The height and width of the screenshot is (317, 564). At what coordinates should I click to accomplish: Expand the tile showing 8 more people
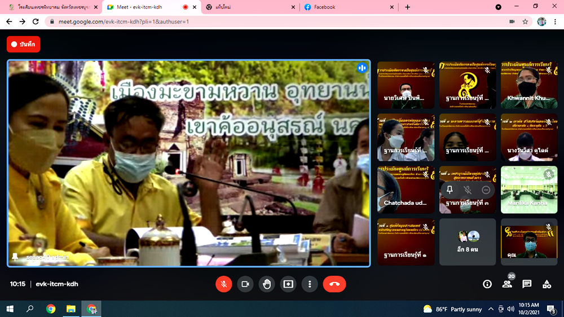[468, 242]
